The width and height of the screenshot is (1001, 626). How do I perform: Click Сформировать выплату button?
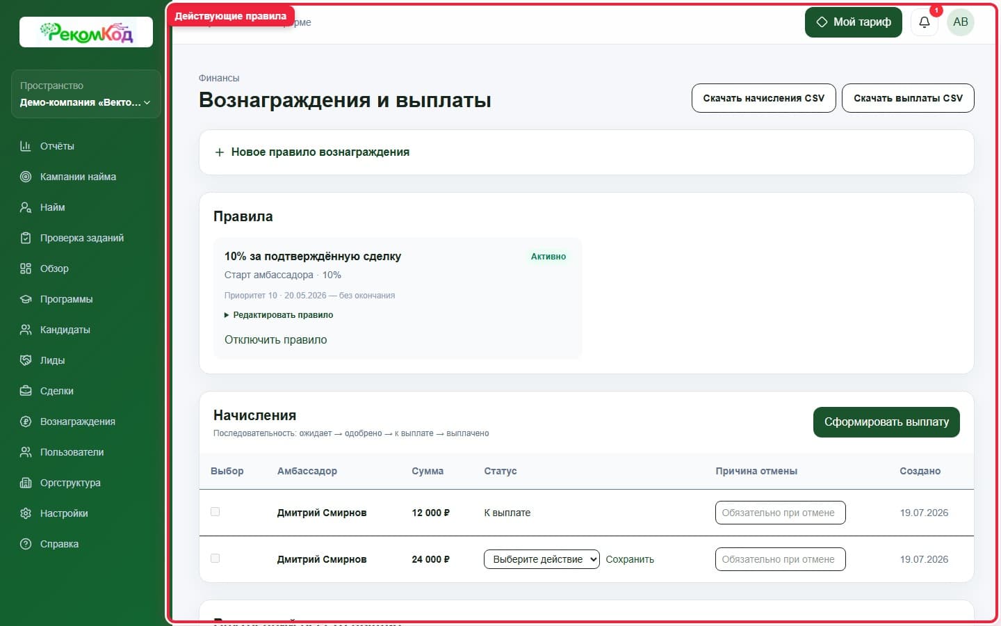886,422
